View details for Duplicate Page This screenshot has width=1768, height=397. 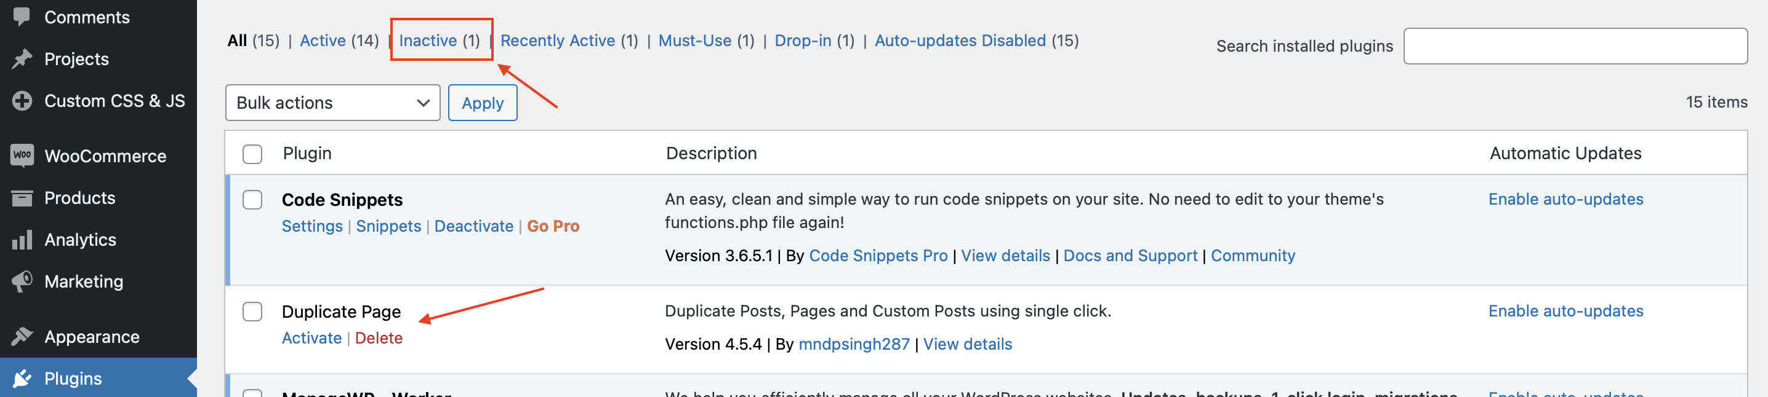pos(967,344)
